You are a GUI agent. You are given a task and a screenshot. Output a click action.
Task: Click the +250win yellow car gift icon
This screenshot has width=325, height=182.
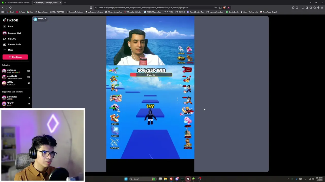coord(181,59)
